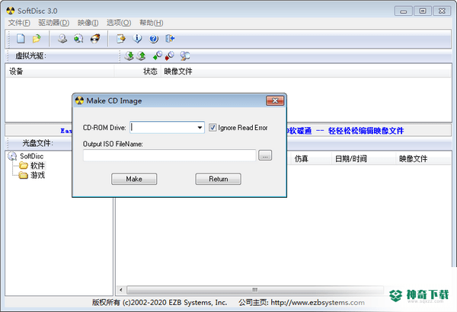
Task: Click the disc with red diamond icon
Action: [x=170, y=56]
